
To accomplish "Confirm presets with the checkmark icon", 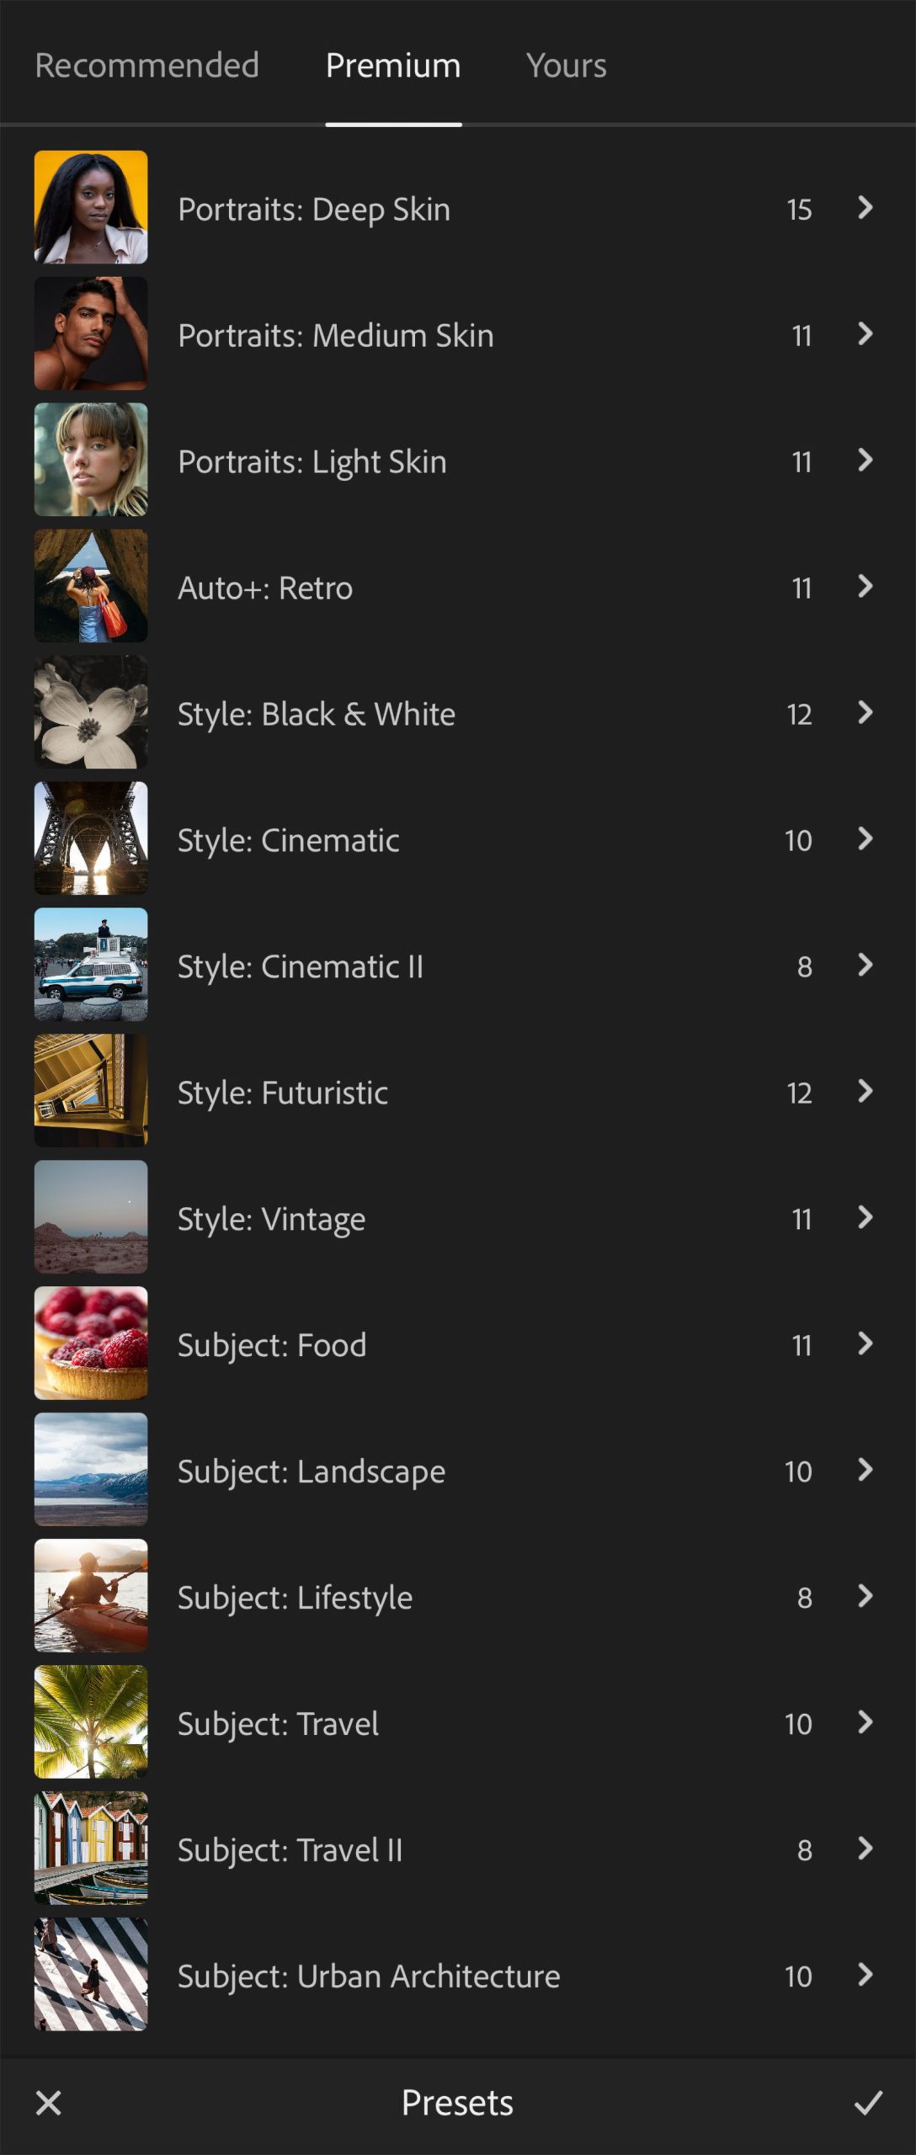I will pyautogui.click(x=868, y=2102).
